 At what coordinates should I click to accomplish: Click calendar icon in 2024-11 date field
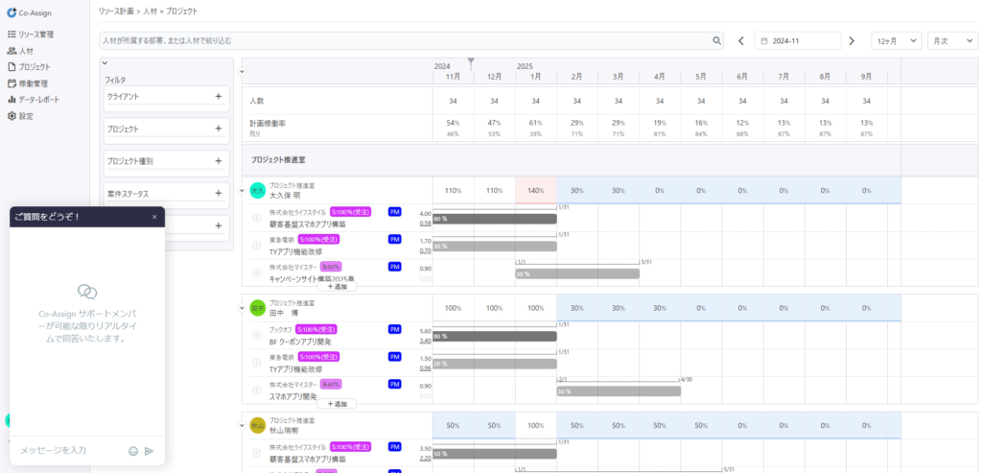tap(764, 40)
